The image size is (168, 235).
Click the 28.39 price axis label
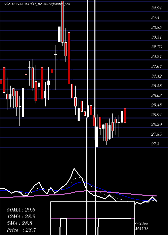pyautogui.click(x=157, y=125)
